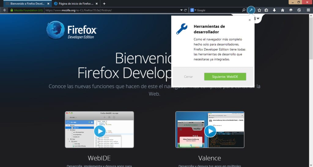Image resolution: width=313 pixels, height=167 pixels.
Task: Click the developer tools wrench icon
Action: pyautogui.click(x=251, y=10)
